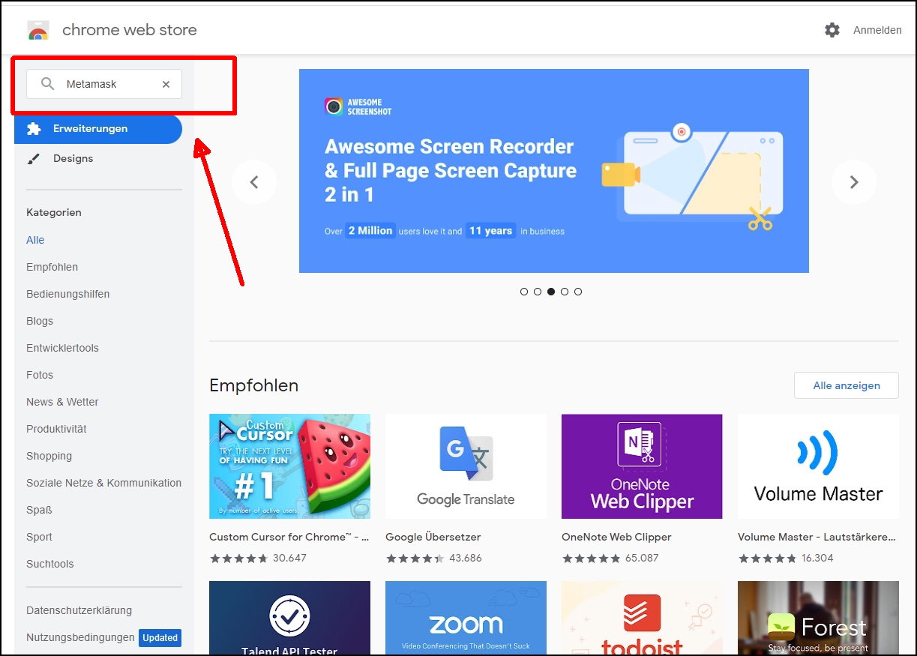Open the Awesome Screen Recorder banner
Screen dimensions: 917x656
click(554, 171)
